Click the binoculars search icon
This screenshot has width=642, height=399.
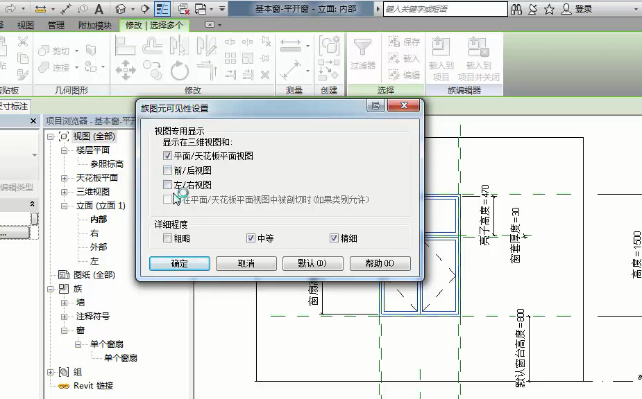[516, 9]
